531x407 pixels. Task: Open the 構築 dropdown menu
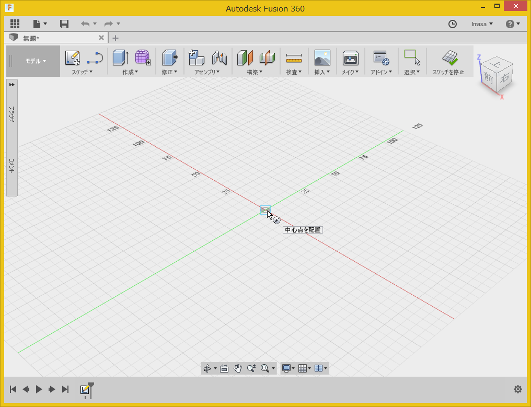(x=255, y=72)
